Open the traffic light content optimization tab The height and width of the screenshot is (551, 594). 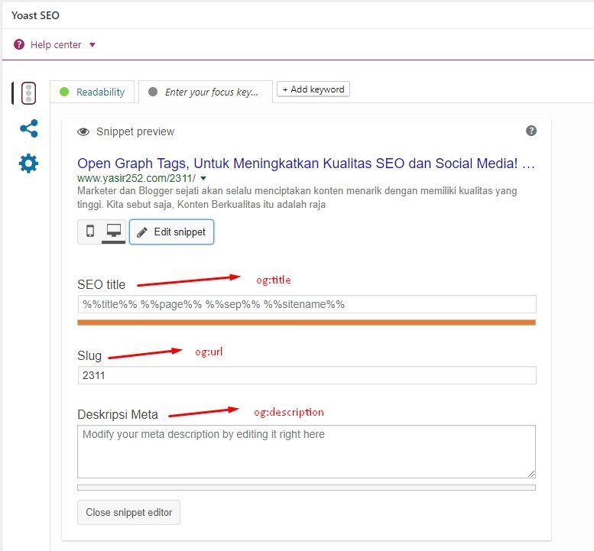(28, 92)
